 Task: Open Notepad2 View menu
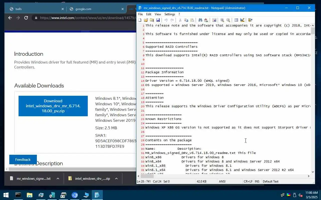158,14
